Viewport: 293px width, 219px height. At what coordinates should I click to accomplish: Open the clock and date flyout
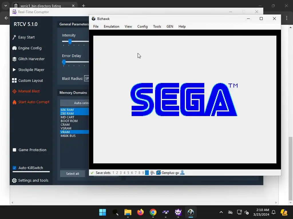pyautogui.click(x=261, y=212)
